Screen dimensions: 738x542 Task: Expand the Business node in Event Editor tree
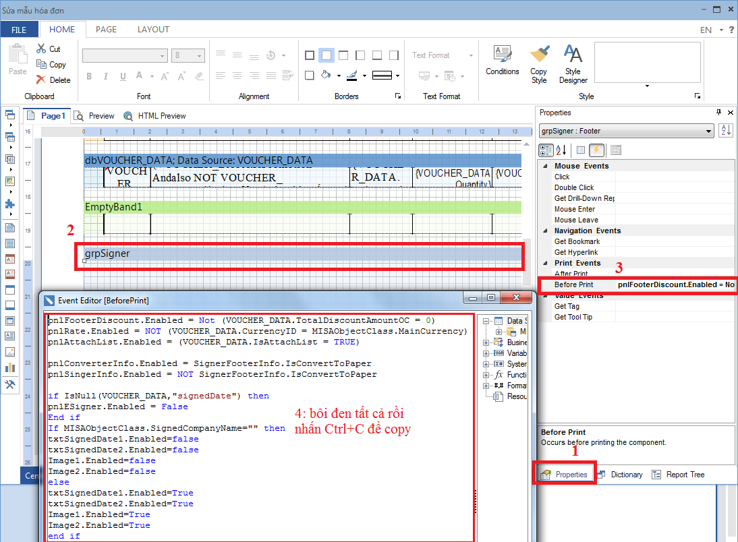(486, 342)
